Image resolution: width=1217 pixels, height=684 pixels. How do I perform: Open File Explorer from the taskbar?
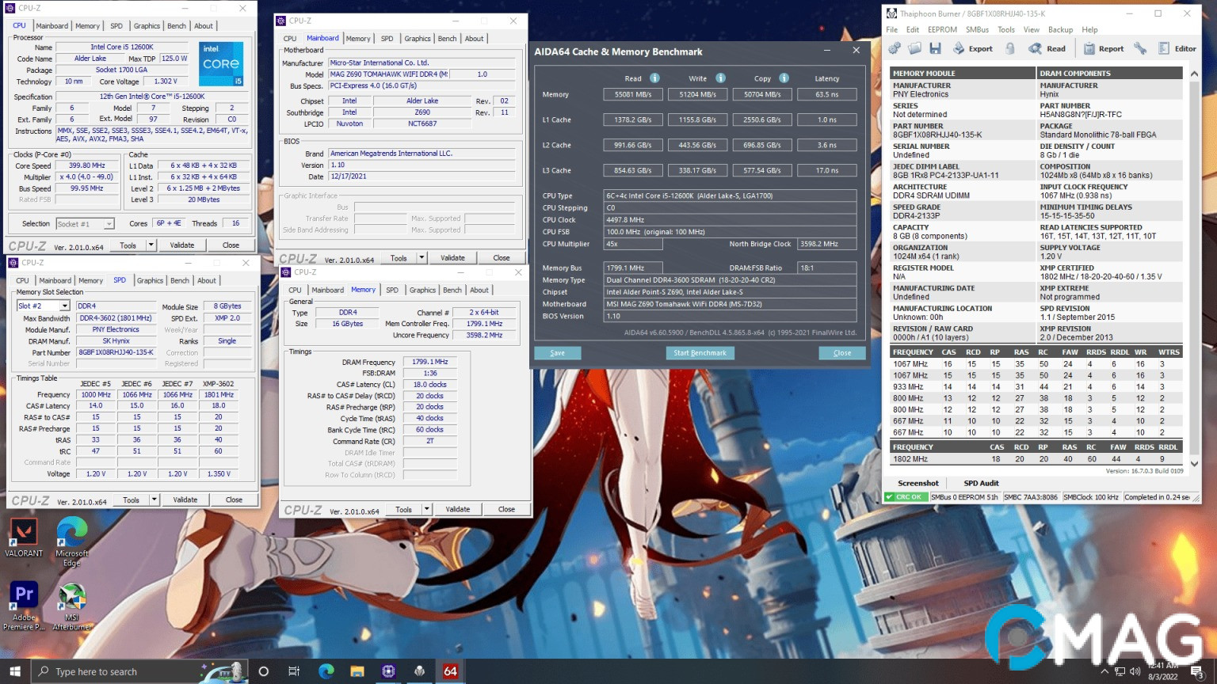pos(357,671)
